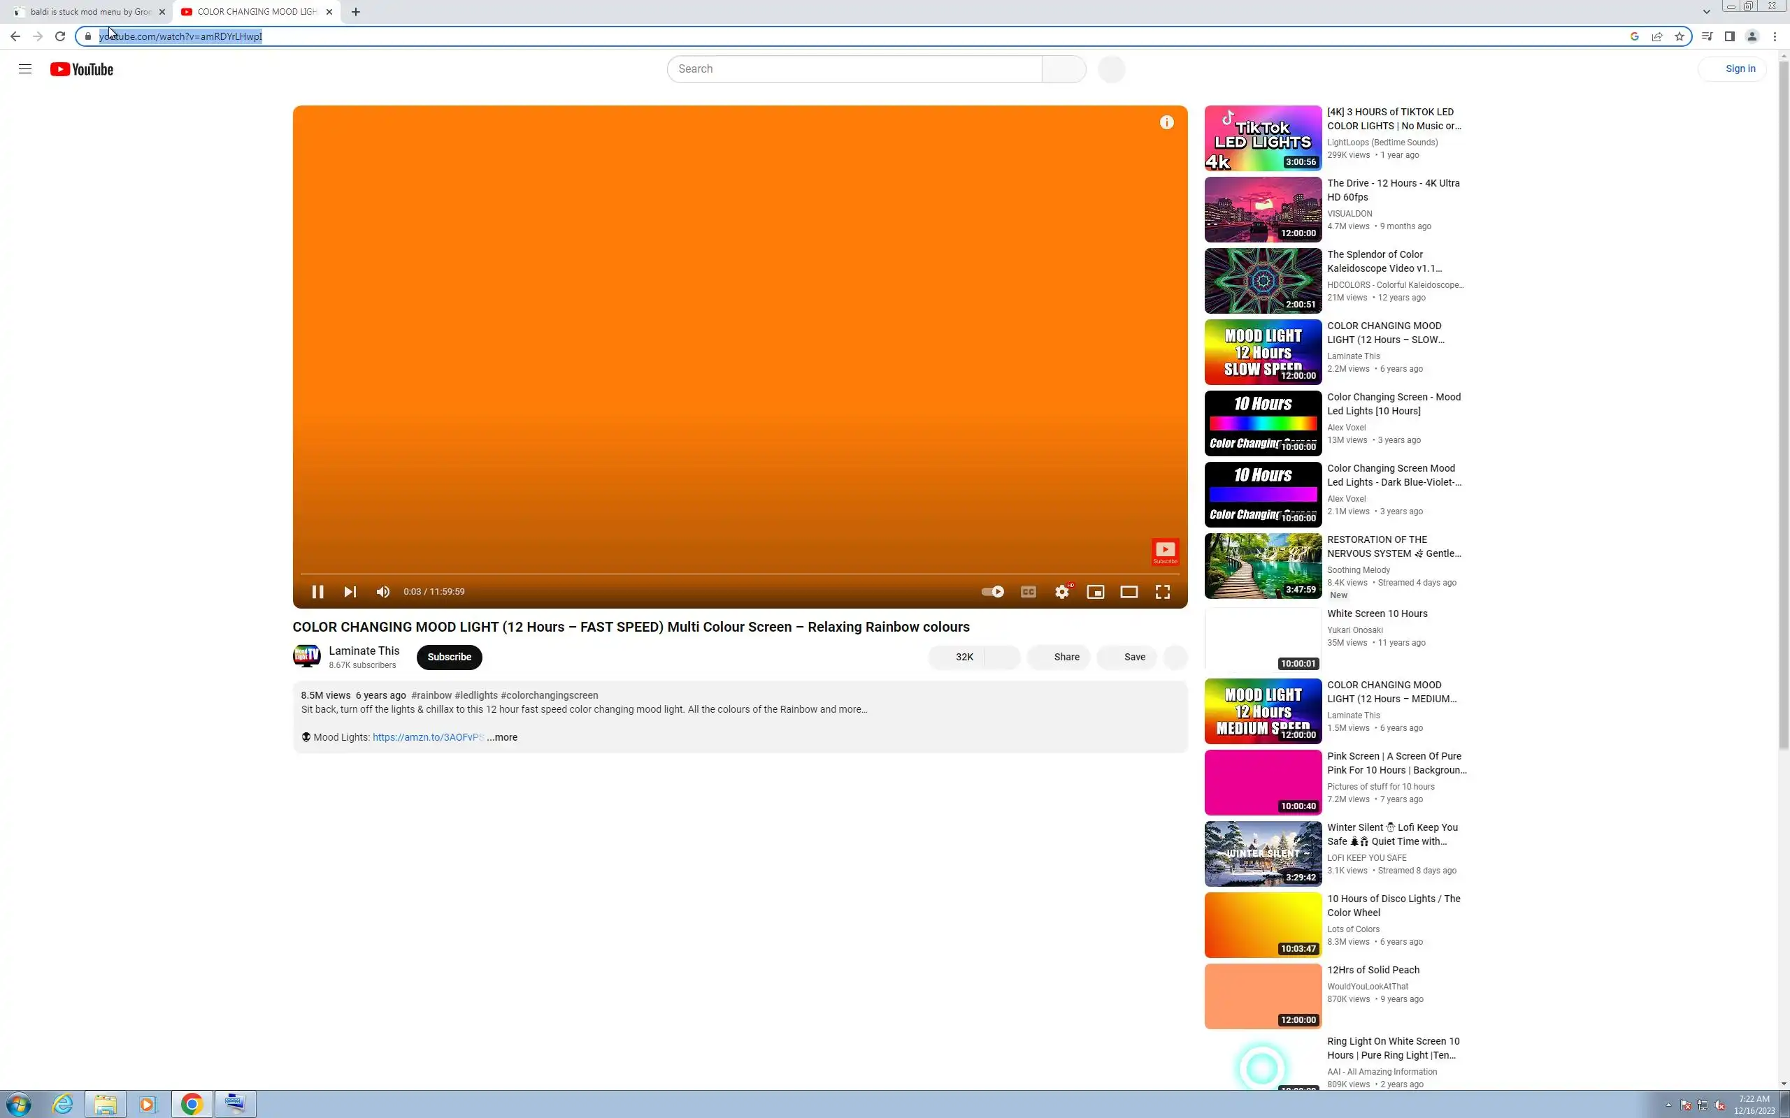Image resolution: width=1790 pixels, height=1118 pixels.
Task: Open the video info card
Action: [x=1166, y=123]
